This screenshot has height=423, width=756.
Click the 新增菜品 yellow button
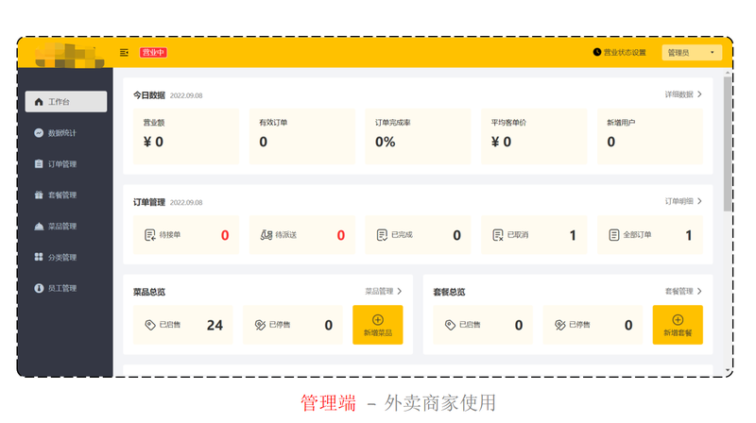point(378,325)
